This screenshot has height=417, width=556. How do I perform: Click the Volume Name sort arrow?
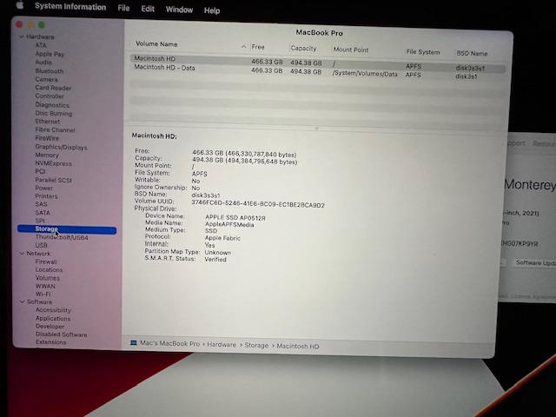click(243, 45)
